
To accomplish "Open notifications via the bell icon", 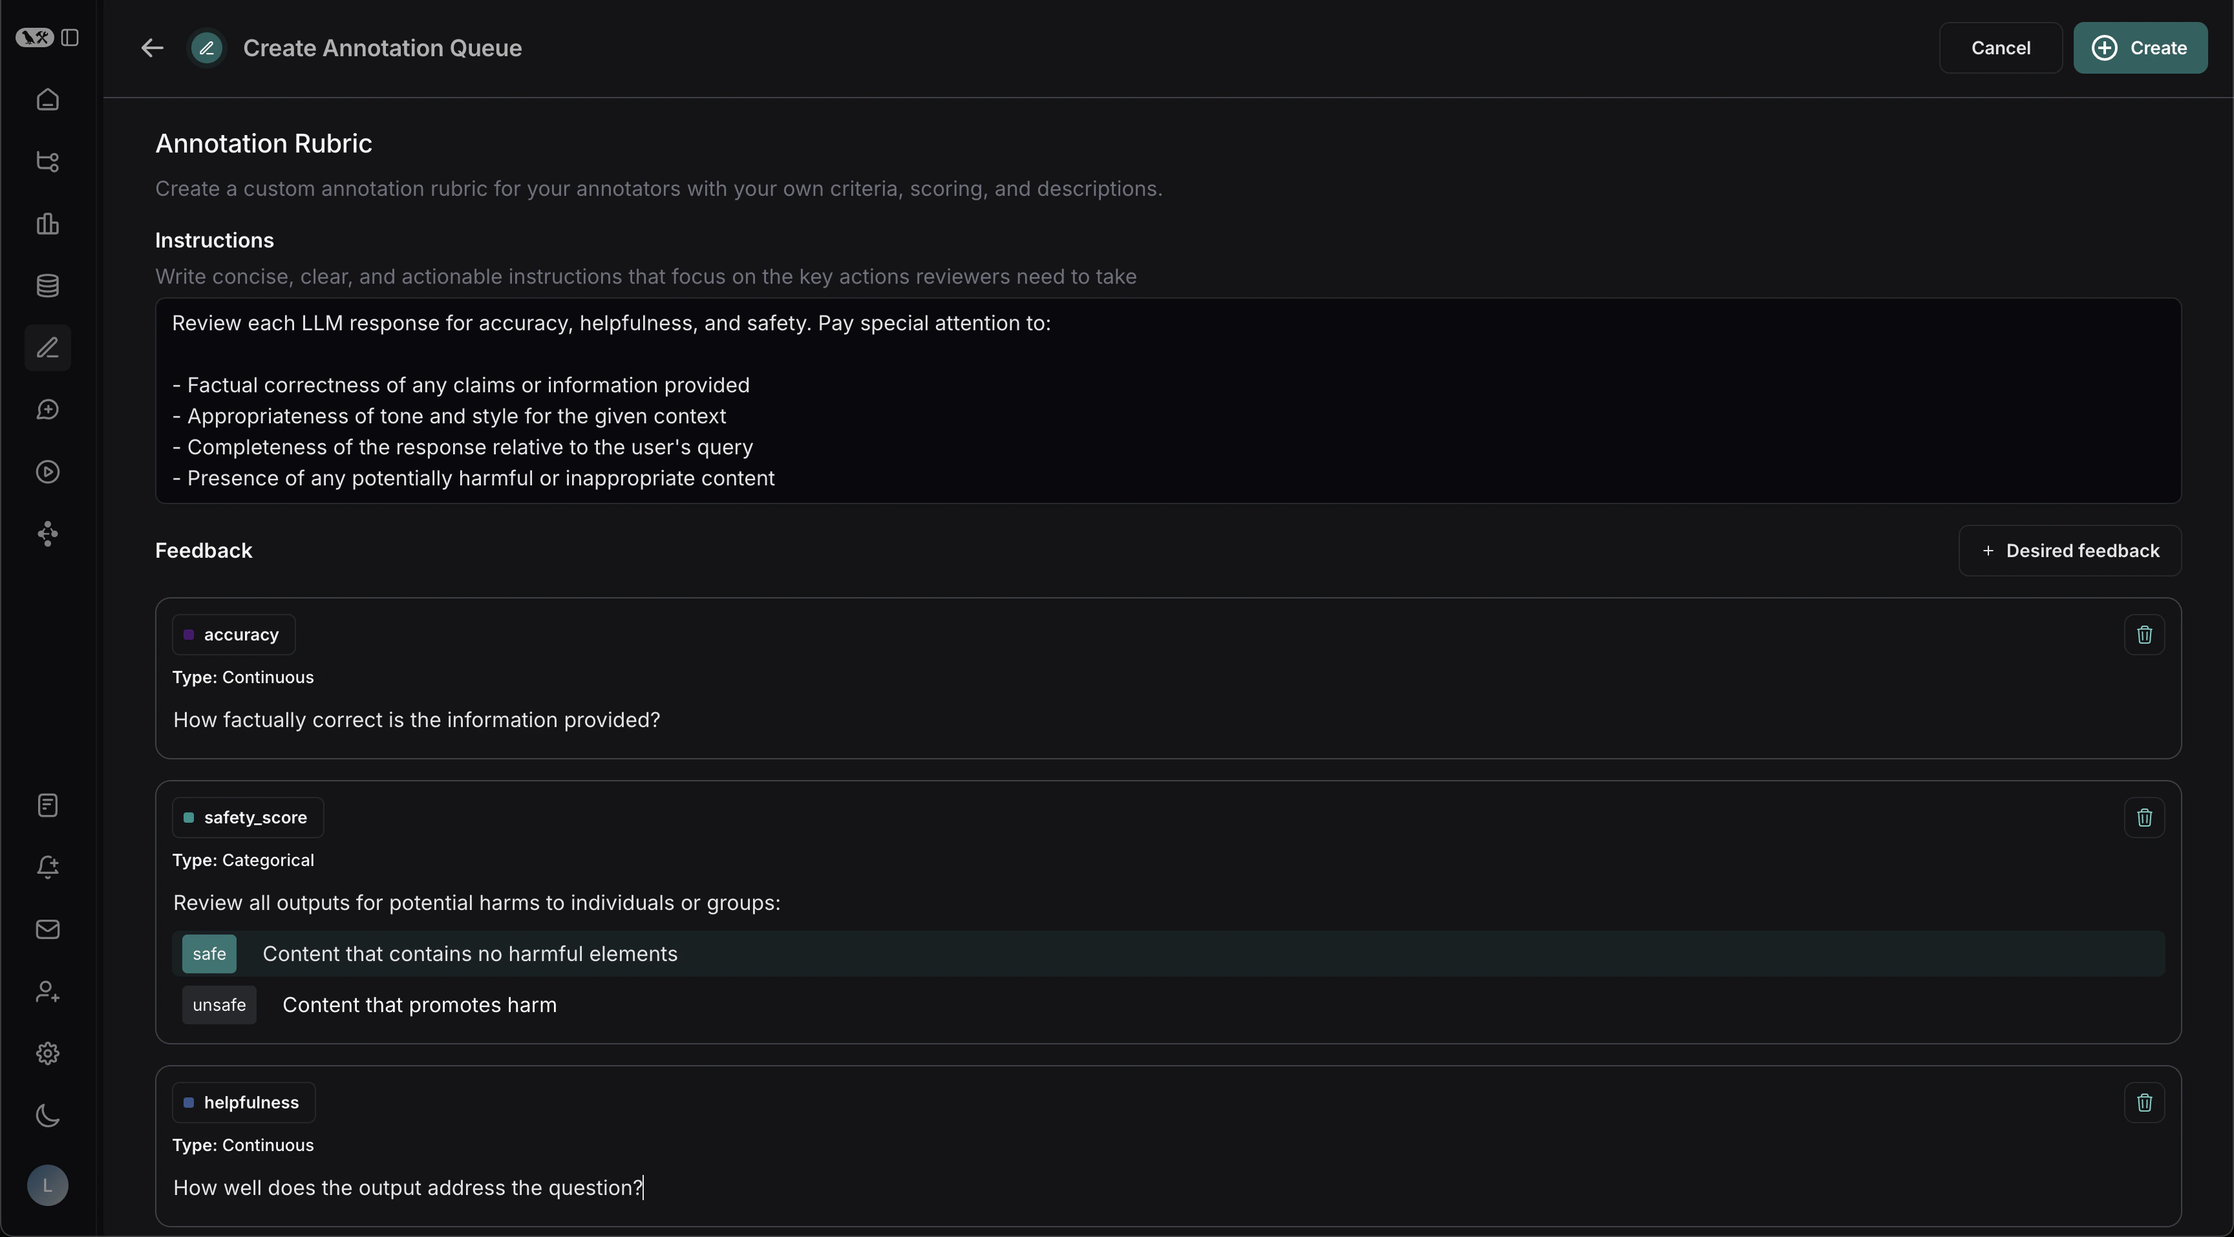I will pyautogui.click(x=48, y=867).
